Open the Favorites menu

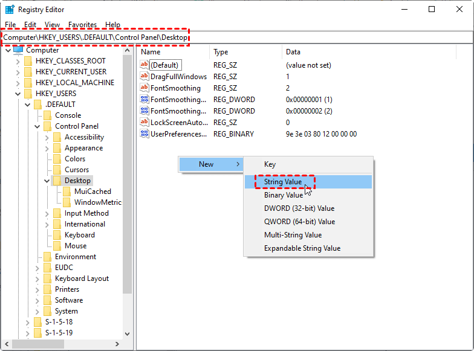click(82, 24)
